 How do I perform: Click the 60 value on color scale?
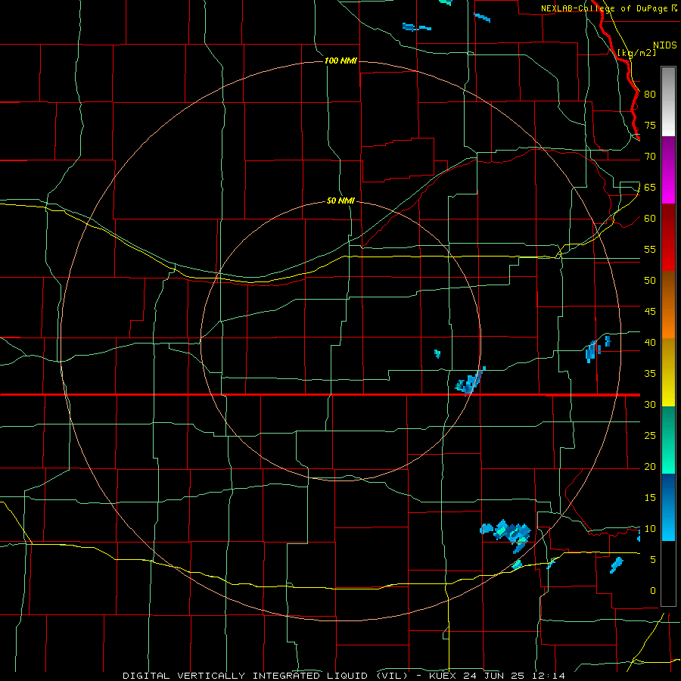pos(650,219)
